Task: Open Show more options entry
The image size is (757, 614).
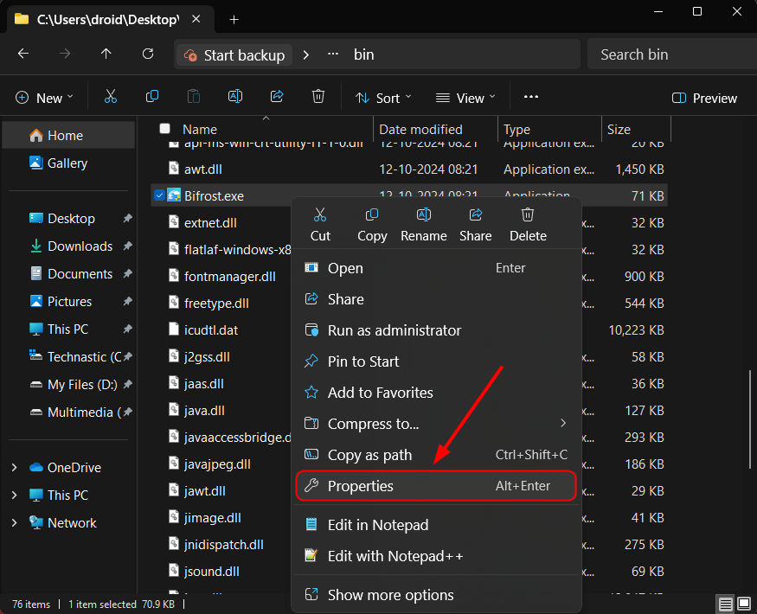Action: click(x=390, y=595)
